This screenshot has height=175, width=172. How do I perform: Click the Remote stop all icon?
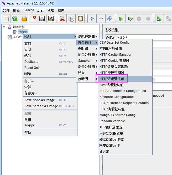tap(168, 19)
